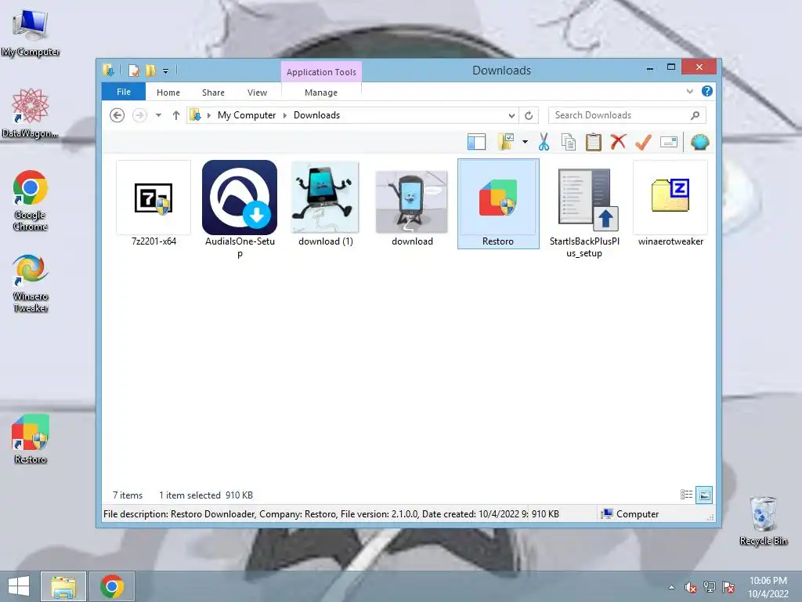Select the winaerotweaker zip file
This screenshot has height=602, width=802.
tap(670, 205)
